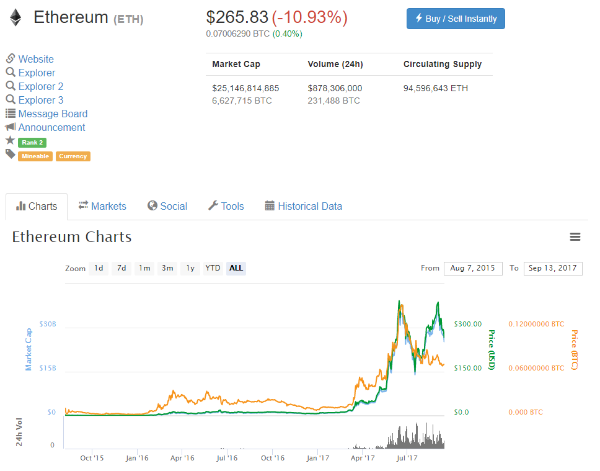This screenshot has height=471, width=600.
Task: Click the Website link icon
Action: click(x=9, y=59)
